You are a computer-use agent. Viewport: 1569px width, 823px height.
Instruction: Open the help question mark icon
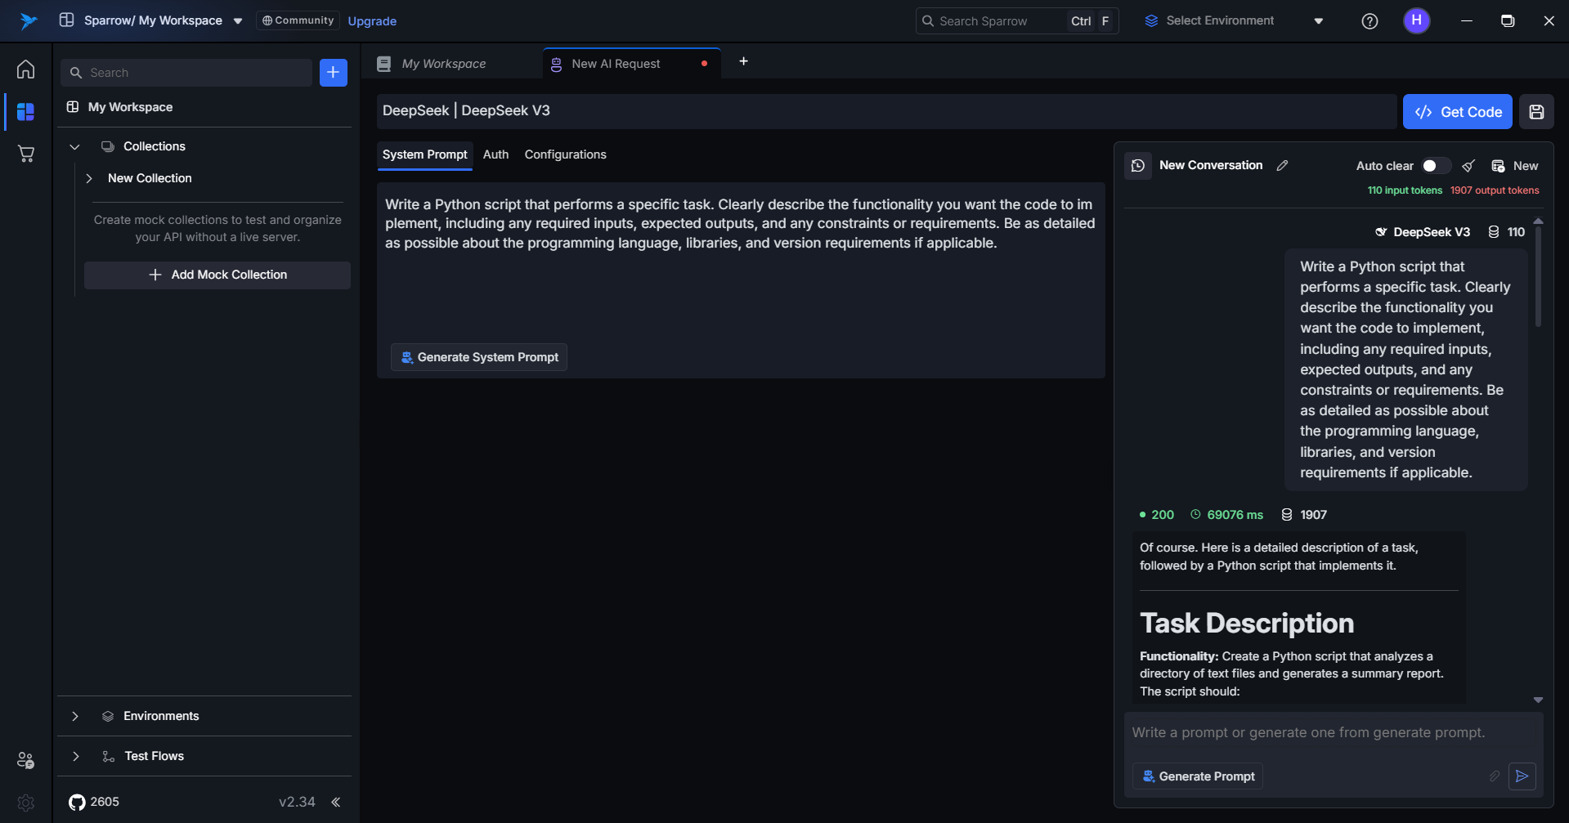pos(1370,21)
